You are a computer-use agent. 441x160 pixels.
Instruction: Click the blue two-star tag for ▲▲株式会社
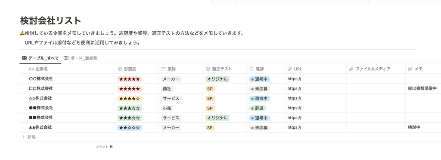[129, 127]
